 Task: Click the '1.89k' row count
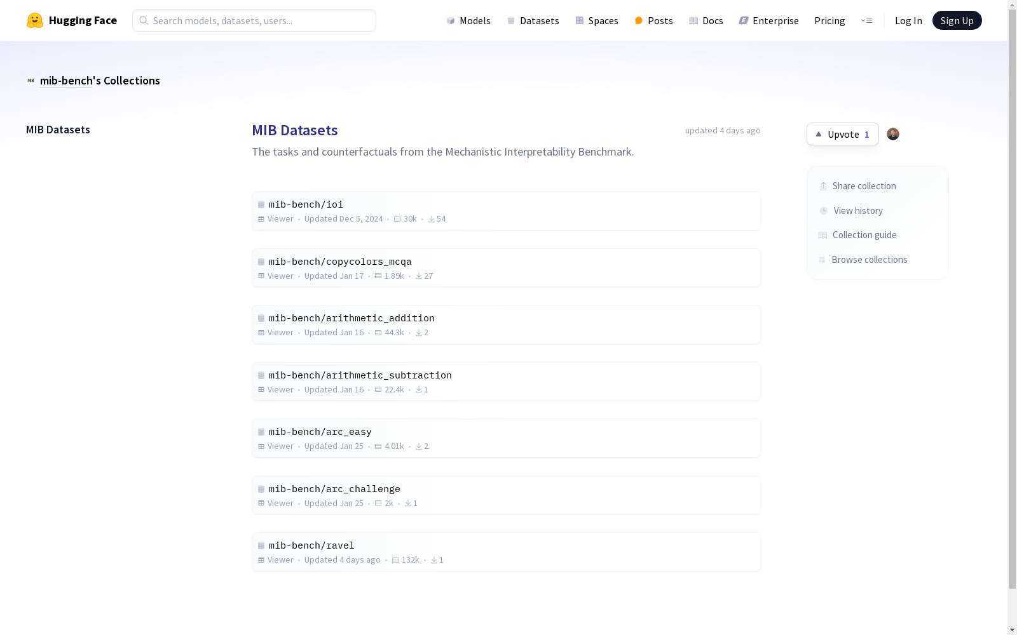tap(394, 276)
